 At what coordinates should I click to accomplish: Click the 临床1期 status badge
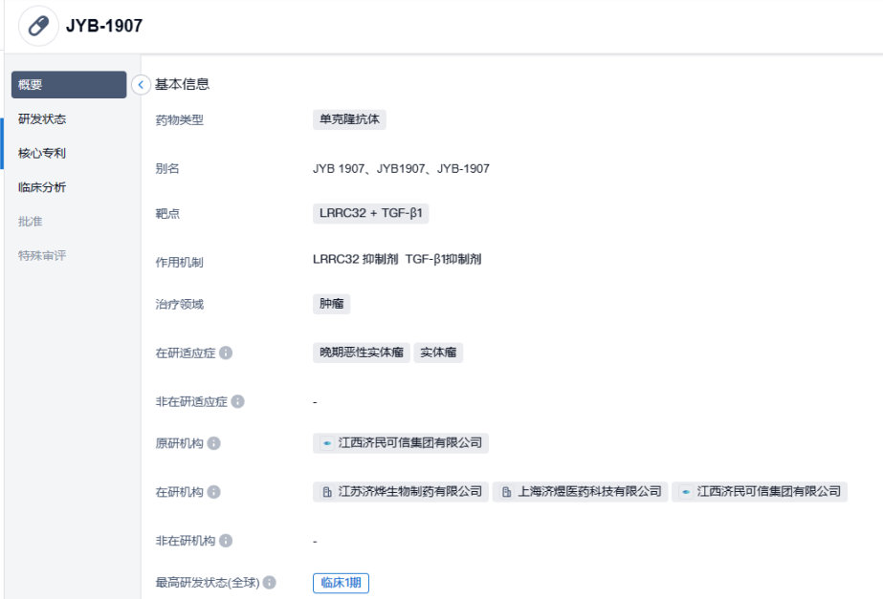click(341, 583)
